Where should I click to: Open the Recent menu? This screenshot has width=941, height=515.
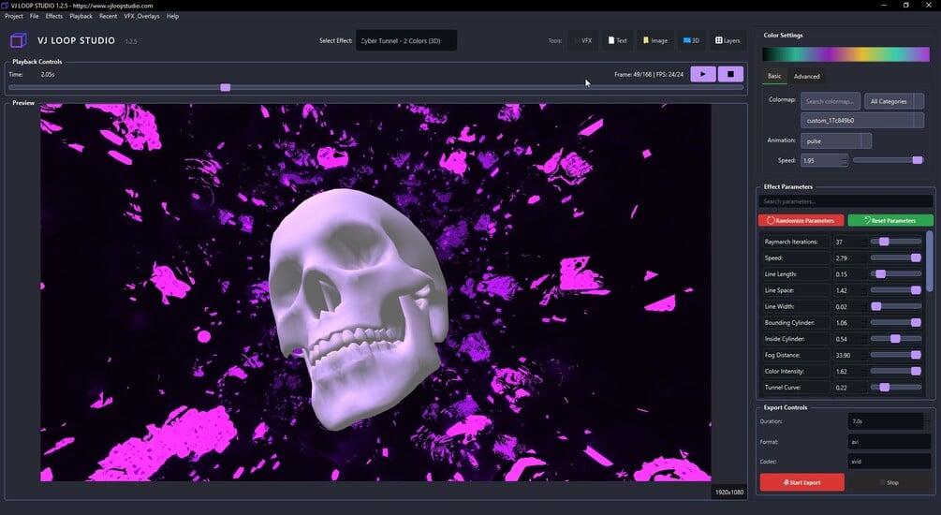click(x=108, y=16)
